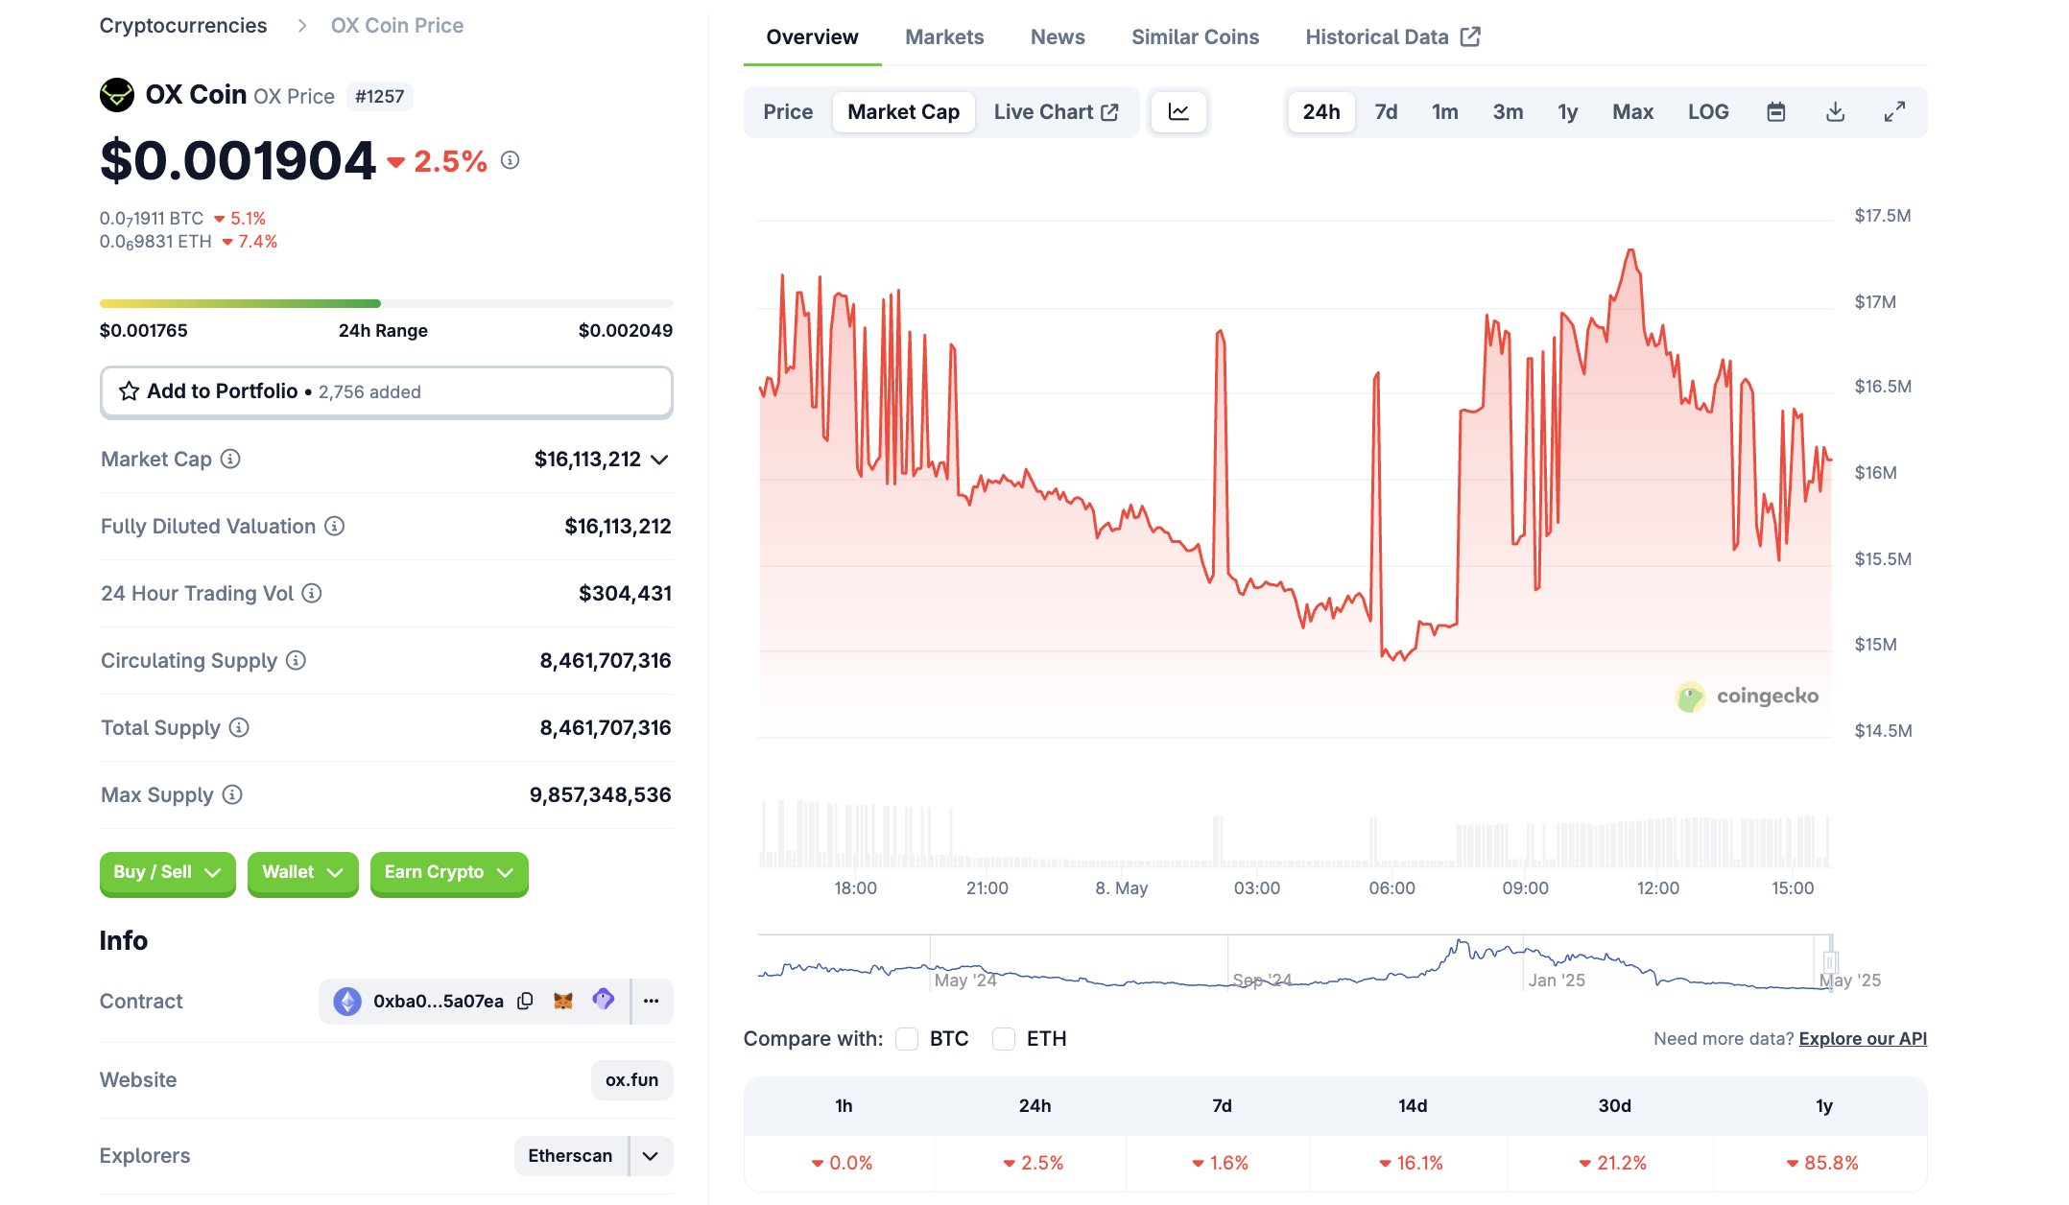Expand the Explorers dropdown arrow
The width and height of the screenshot is (2069, 1205).
651,1156
